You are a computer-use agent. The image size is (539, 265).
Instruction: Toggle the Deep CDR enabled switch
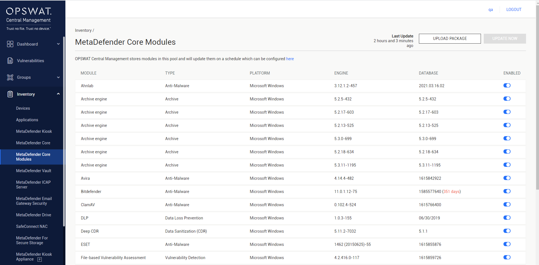pyautogui.click(x=507, y=231)
